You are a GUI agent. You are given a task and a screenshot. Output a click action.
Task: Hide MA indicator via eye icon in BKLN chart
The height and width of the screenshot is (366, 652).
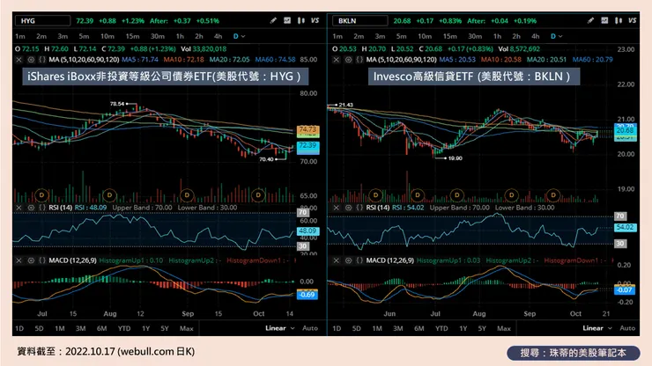coord(348,60)
